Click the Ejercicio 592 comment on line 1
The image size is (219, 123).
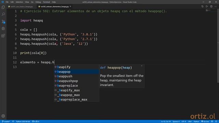point(93,11)
